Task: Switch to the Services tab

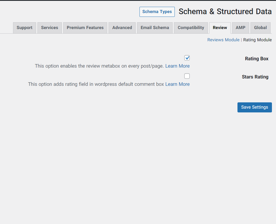Action: coord(50,28)
